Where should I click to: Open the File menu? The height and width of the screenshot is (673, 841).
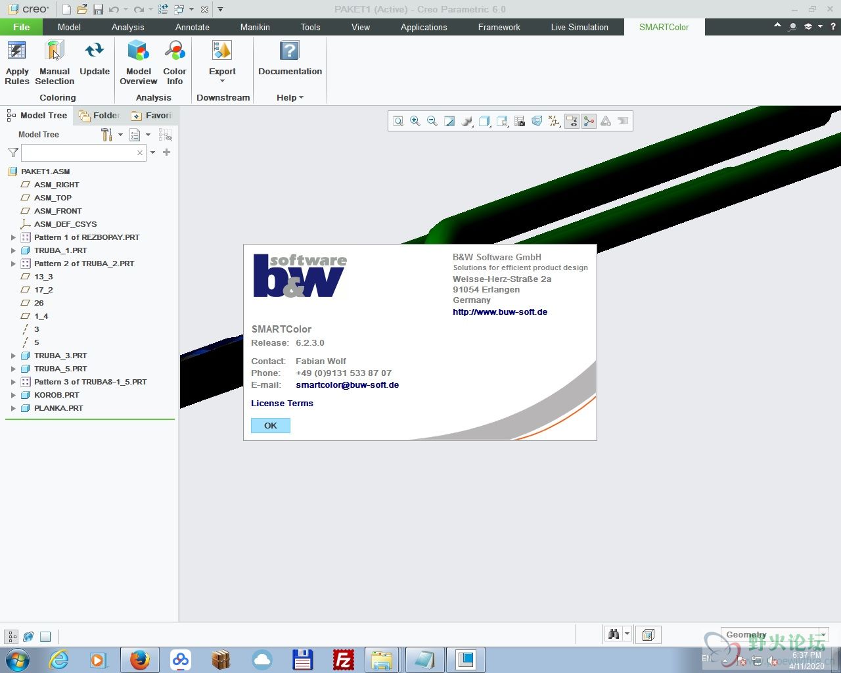pos(21,27)
